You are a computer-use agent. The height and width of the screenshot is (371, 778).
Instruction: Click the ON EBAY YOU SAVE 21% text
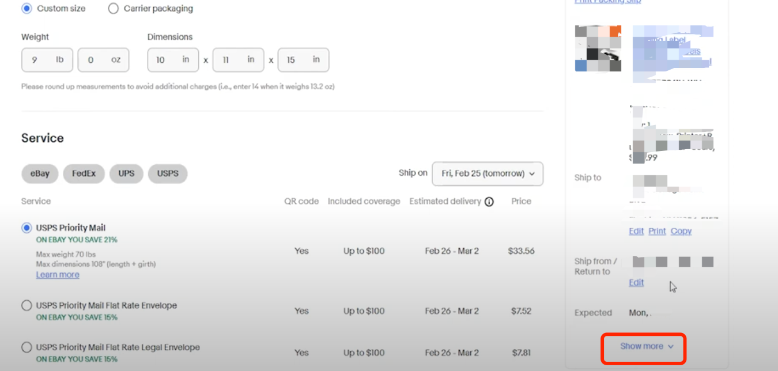tap(77, 240)
